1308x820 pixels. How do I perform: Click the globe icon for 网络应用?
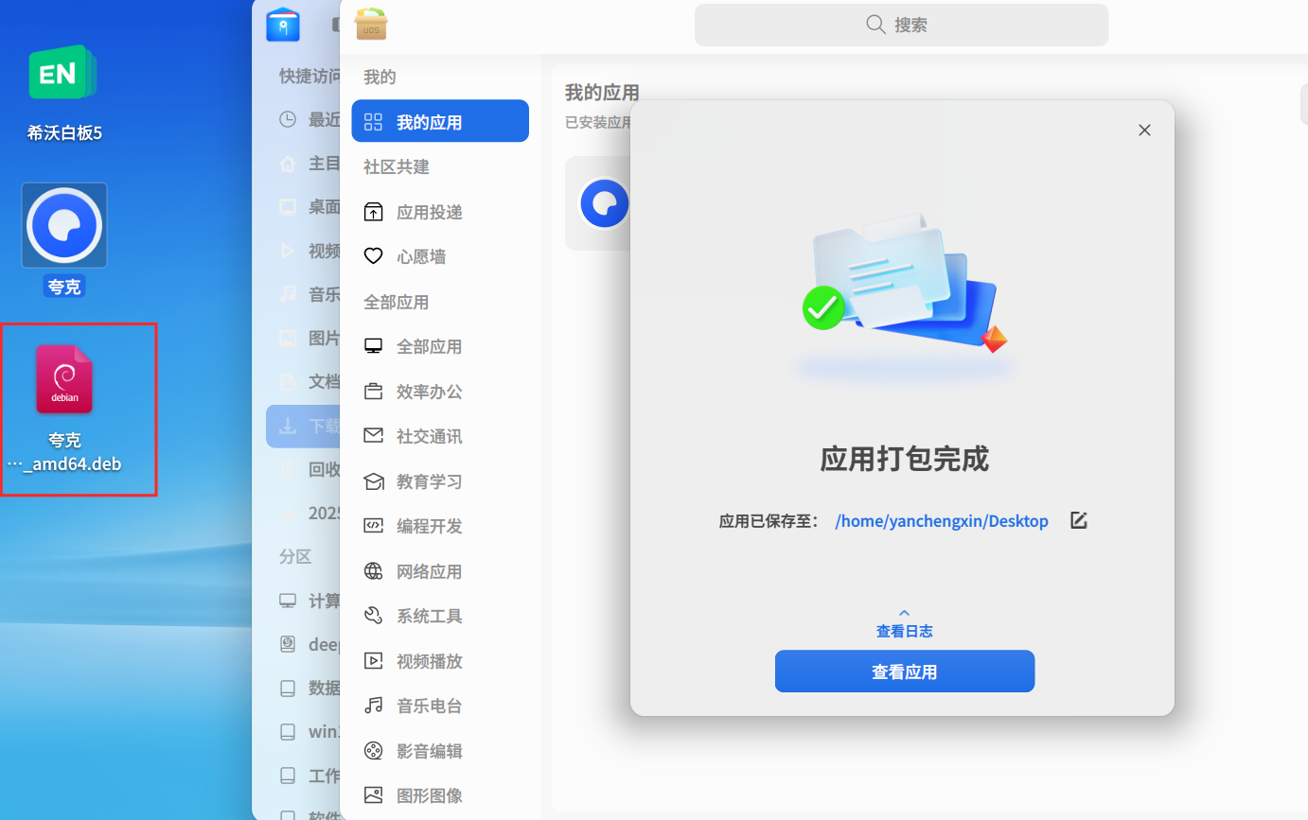[374, 571]
